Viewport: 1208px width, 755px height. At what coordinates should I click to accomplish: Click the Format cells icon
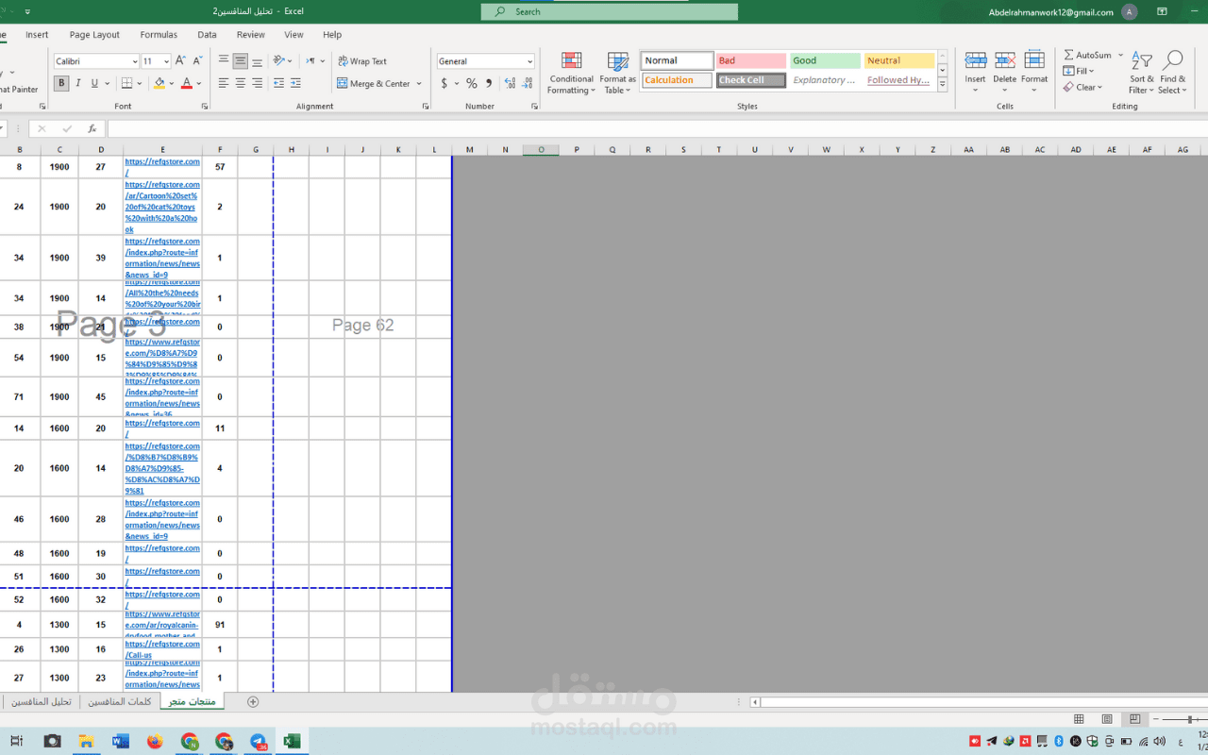pyautogui.click(x=1034, y=60)
